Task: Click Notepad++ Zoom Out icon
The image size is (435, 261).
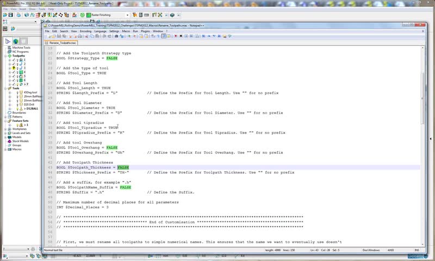Action: [135, 36]
